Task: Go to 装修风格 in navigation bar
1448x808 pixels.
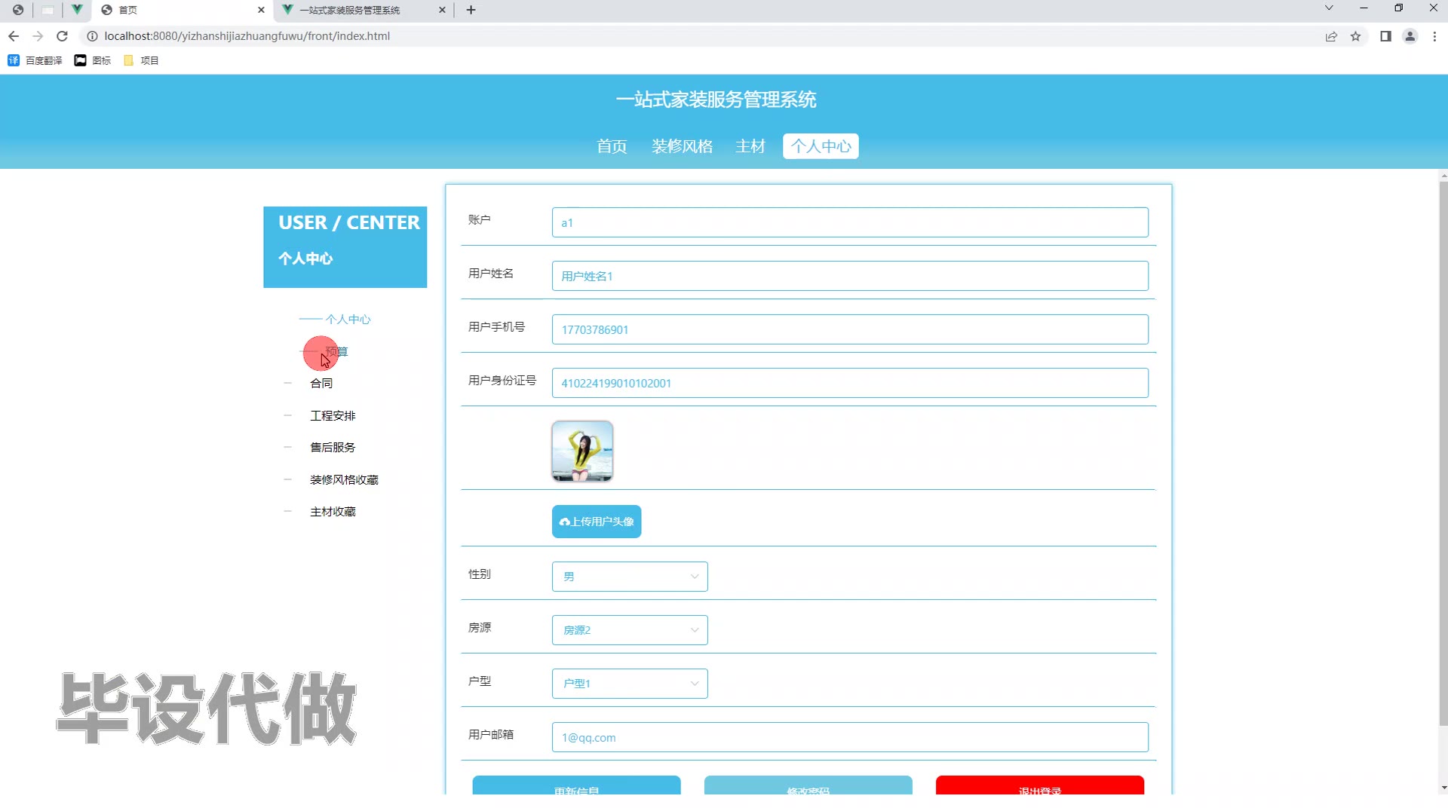Action: pos(682,146)
